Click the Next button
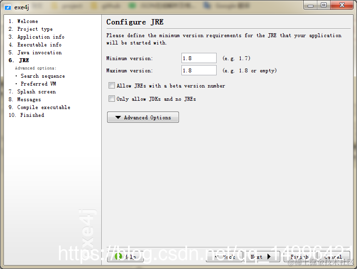This screenshot has height=269, width=357. coord(262,256)
